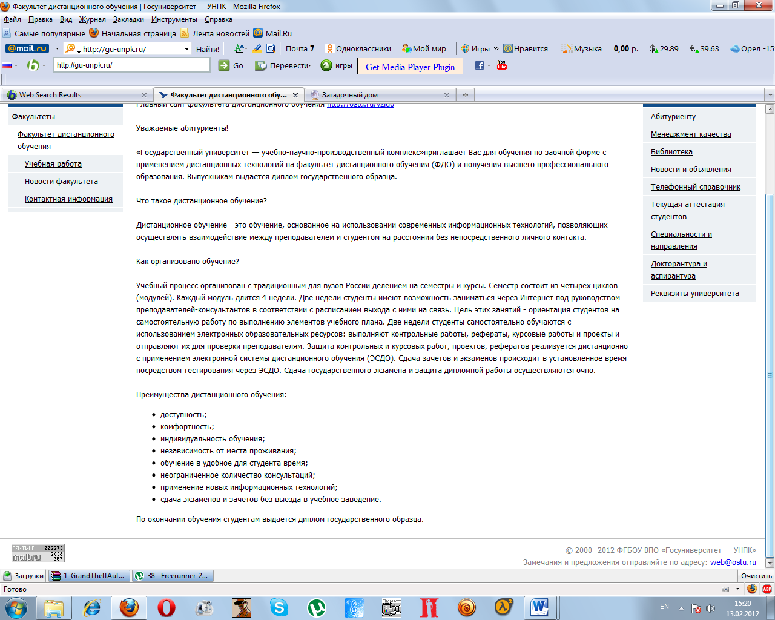775x620 pixels.
Task: Open the Закладки menu
Action: (x=128, y=19)
